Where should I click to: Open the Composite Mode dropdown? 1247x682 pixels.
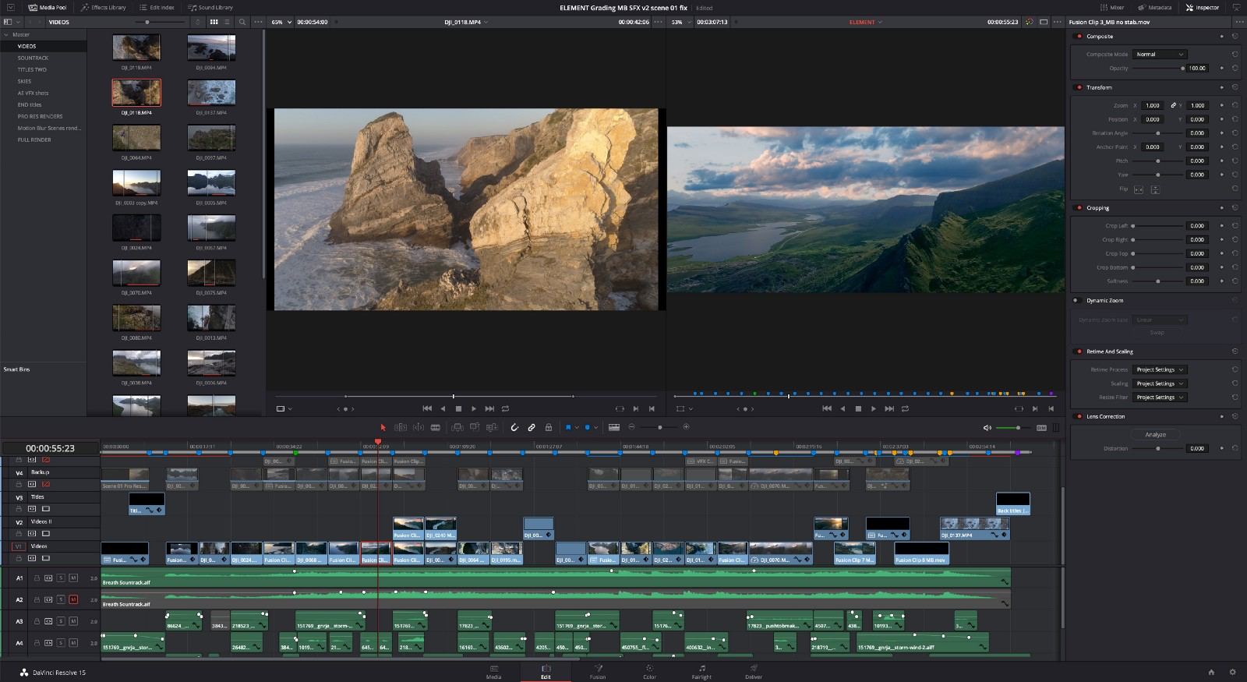tap(1160, 55)
